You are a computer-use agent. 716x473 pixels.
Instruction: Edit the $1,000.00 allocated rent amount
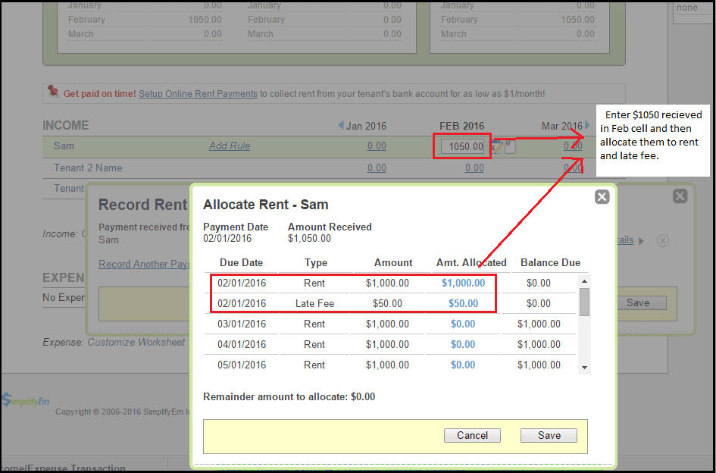(463, 283)
